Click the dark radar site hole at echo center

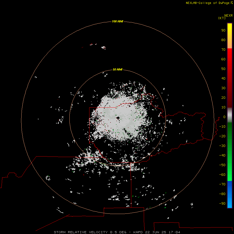click(118, 118)
